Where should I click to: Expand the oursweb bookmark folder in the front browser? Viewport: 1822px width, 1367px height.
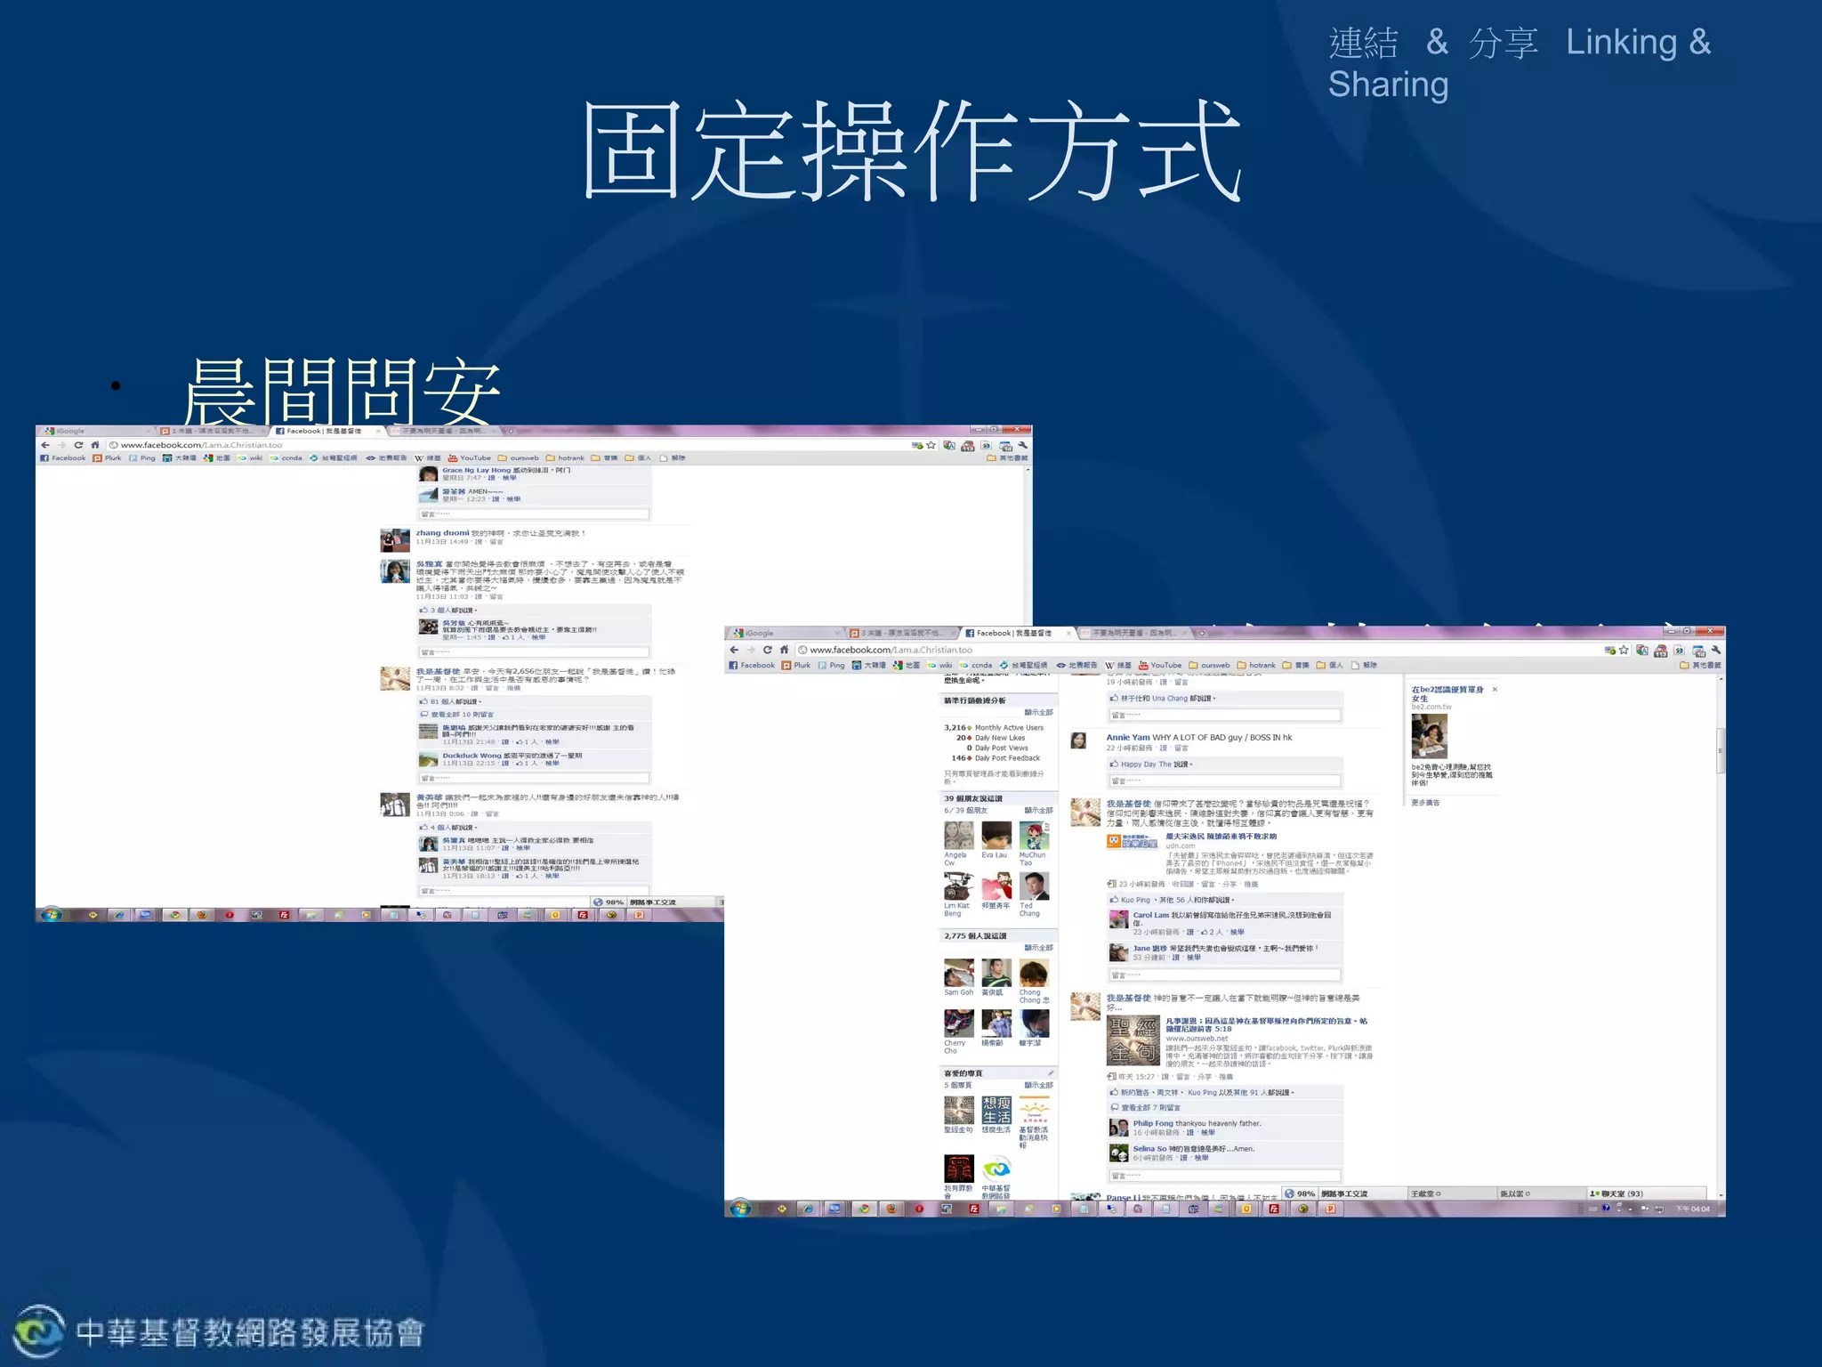pyautogui.click(x=1210, y=665)
